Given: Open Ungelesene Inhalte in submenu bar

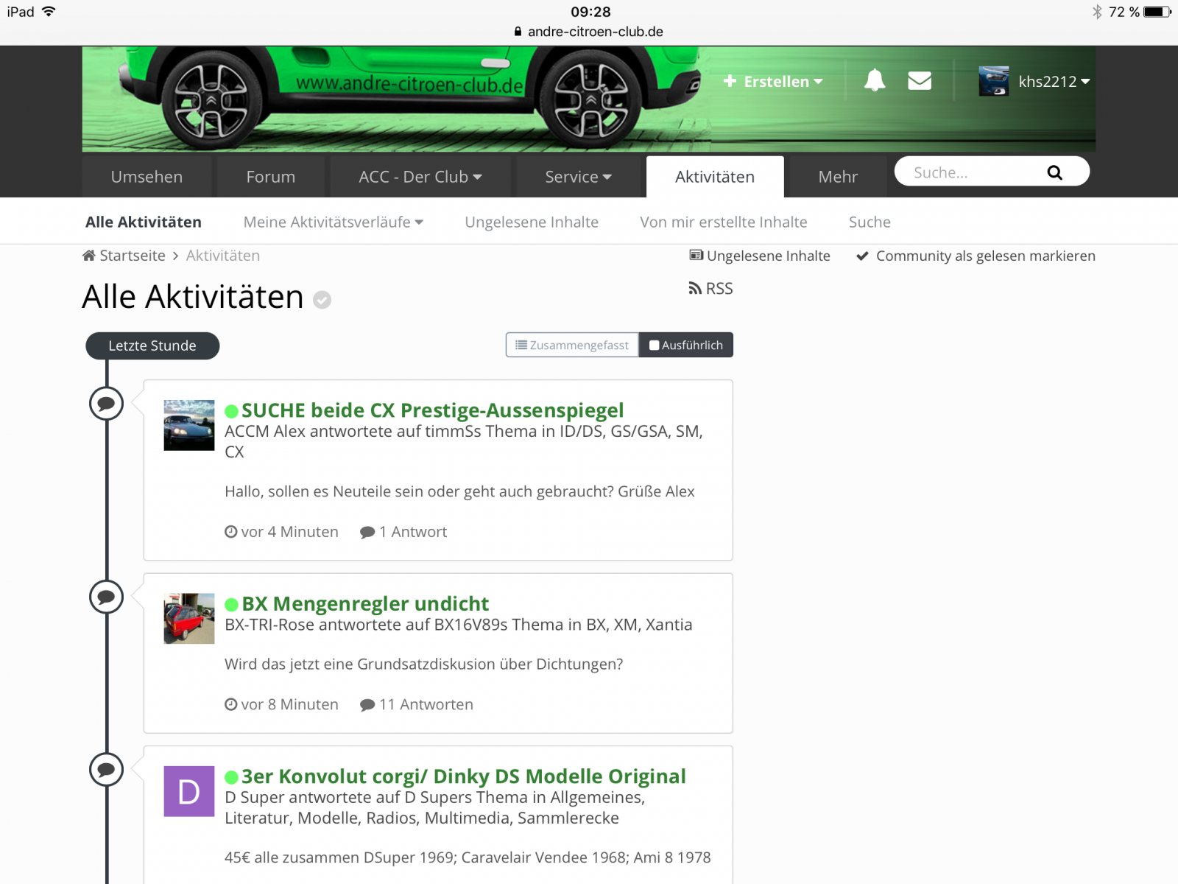Looking at the screenshot, I should [532, 222].
